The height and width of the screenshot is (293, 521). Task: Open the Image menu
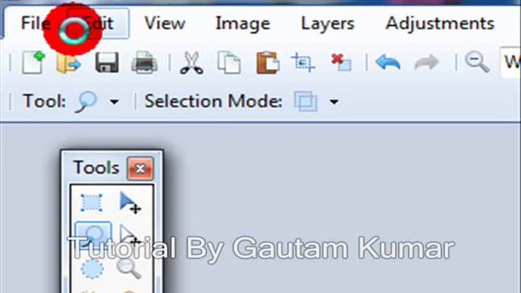click(243, 24)
